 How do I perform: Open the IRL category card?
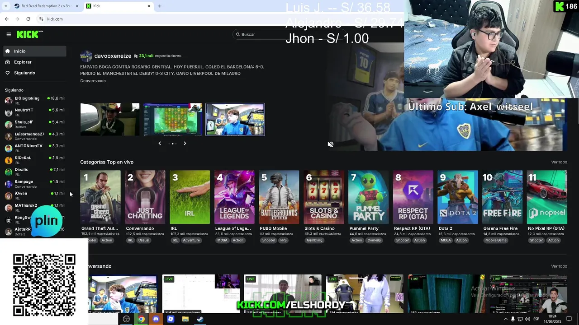point(190,197)
